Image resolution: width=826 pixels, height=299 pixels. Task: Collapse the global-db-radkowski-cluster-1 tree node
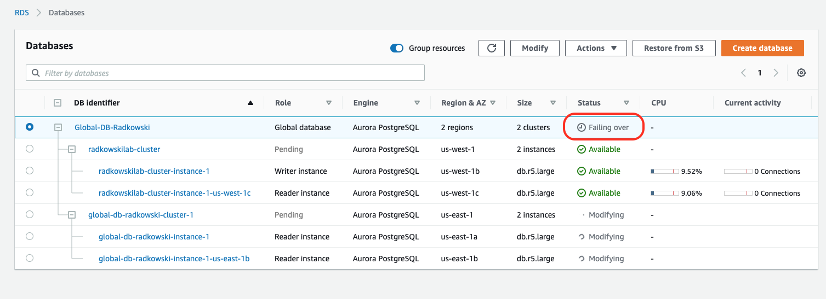pos(71,215)
